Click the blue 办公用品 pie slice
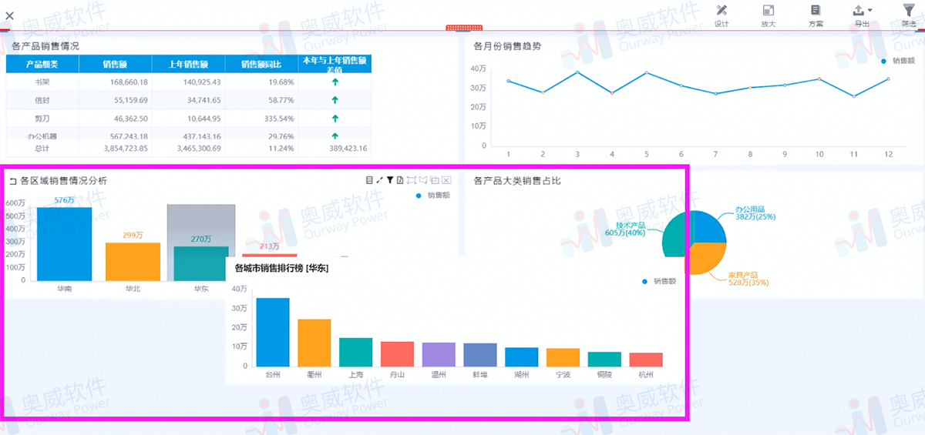 point(709,228)
